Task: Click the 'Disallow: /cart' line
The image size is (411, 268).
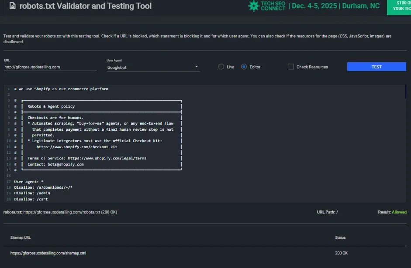Action: pos(31,199)
